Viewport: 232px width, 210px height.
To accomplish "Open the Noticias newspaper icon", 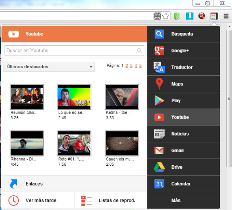I will tap(159, 134).
